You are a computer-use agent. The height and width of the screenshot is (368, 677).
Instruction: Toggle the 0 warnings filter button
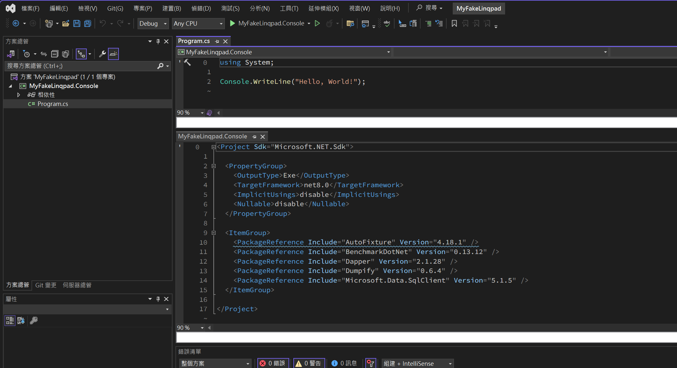point(309,363)
